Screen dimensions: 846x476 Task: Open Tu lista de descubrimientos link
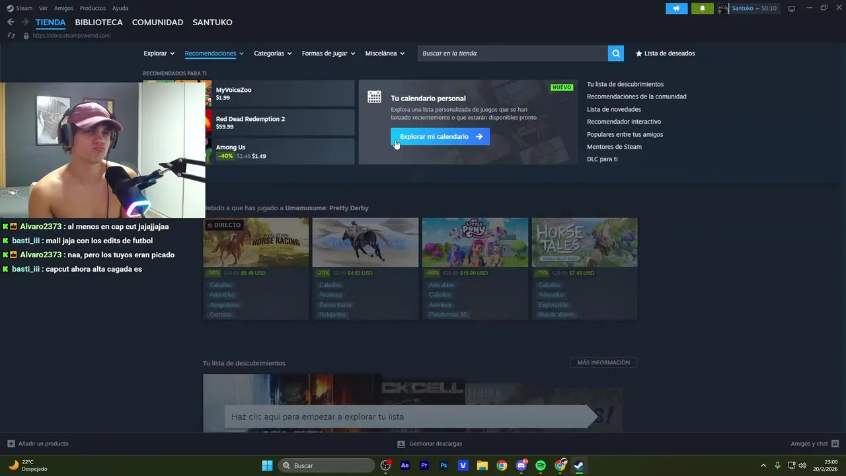625,84
